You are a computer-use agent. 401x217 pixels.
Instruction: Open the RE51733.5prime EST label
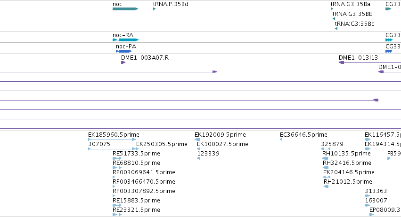click(x=136, y=154)
